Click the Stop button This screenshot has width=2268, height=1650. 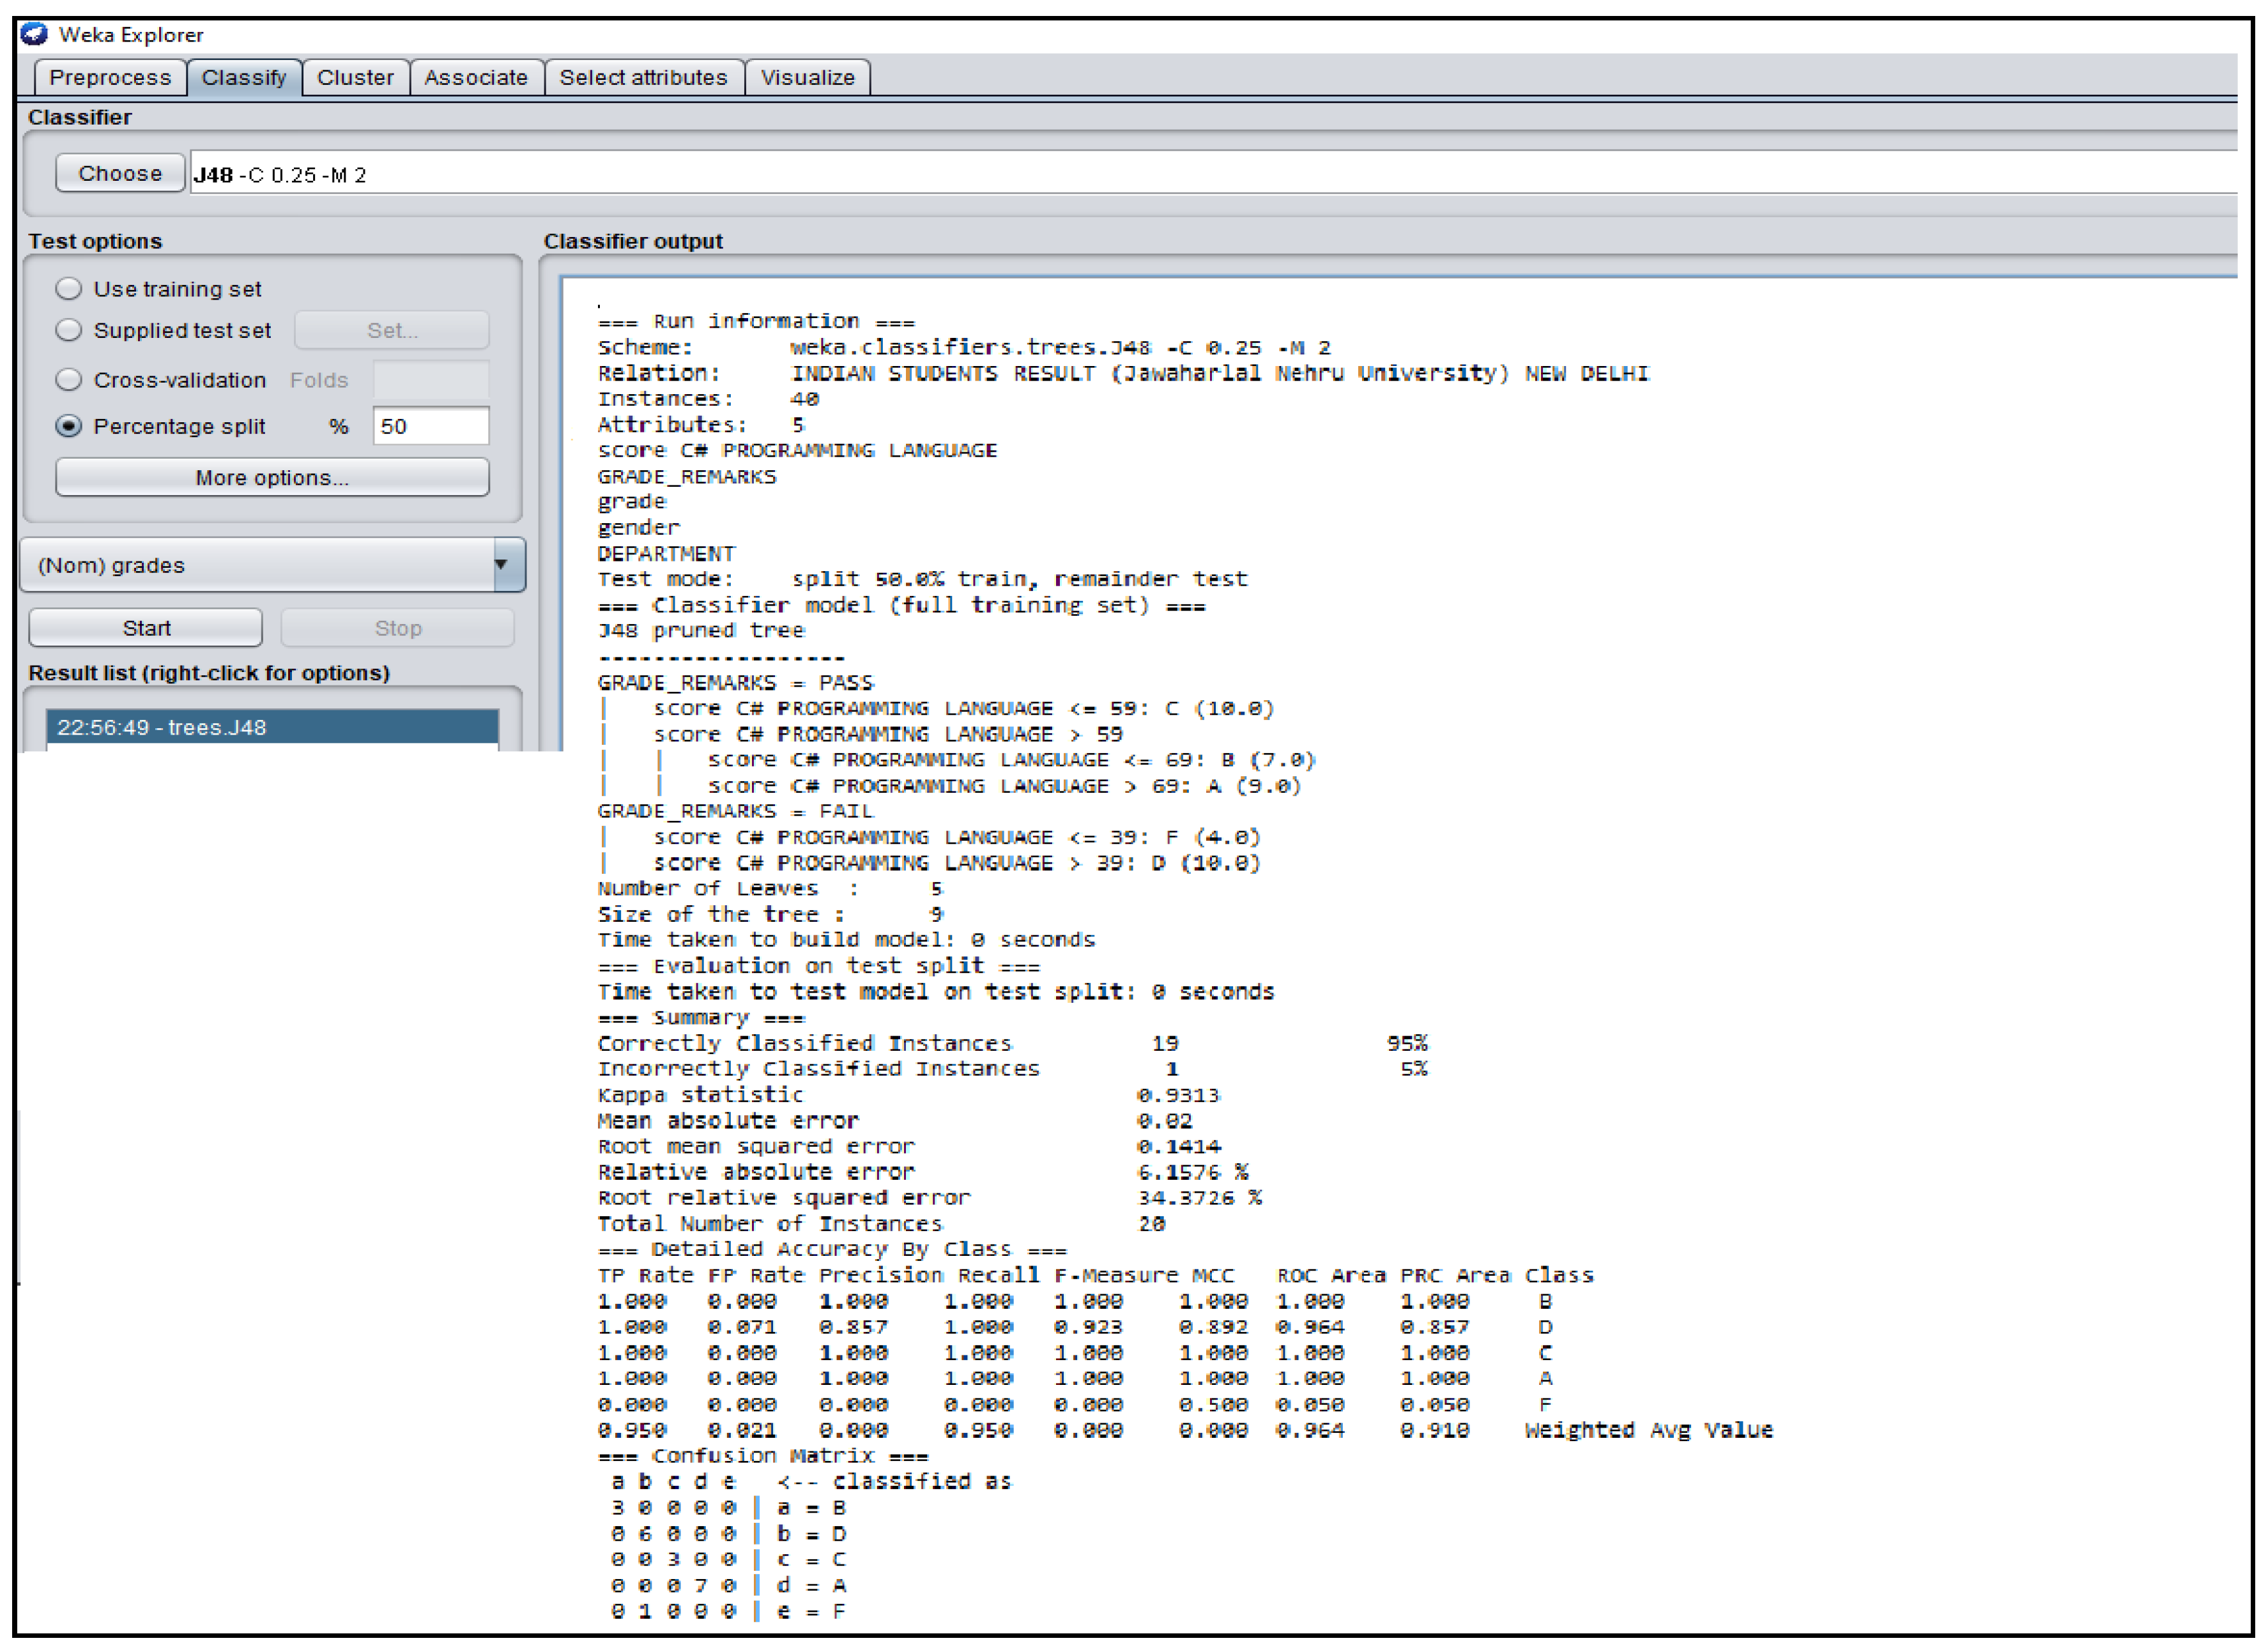(x=398, y=628)
